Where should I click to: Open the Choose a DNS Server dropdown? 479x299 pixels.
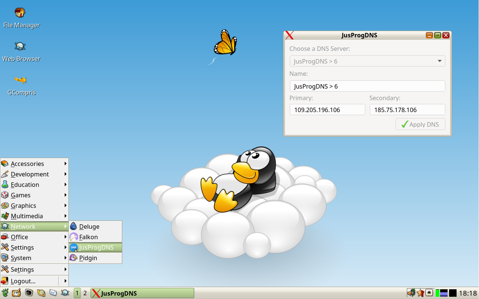point(367,61)
